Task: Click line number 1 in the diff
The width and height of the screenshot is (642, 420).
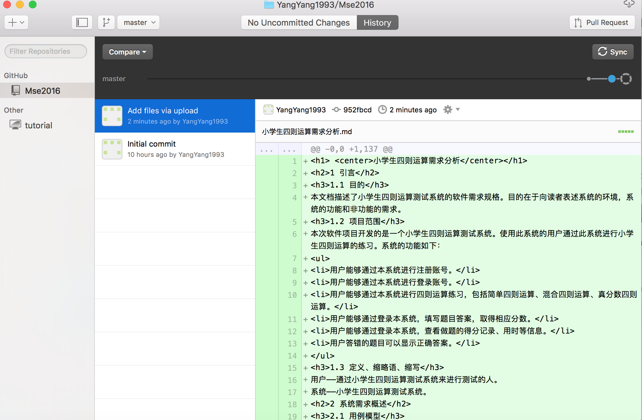Action: (294, 161)
